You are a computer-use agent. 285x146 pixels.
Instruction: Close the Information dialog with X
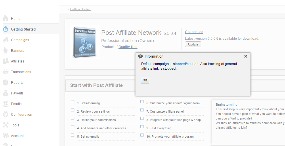(246, 56)
